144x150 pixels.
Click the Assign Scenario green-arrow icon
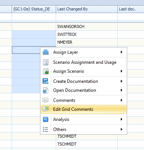(x=46, y=71)
